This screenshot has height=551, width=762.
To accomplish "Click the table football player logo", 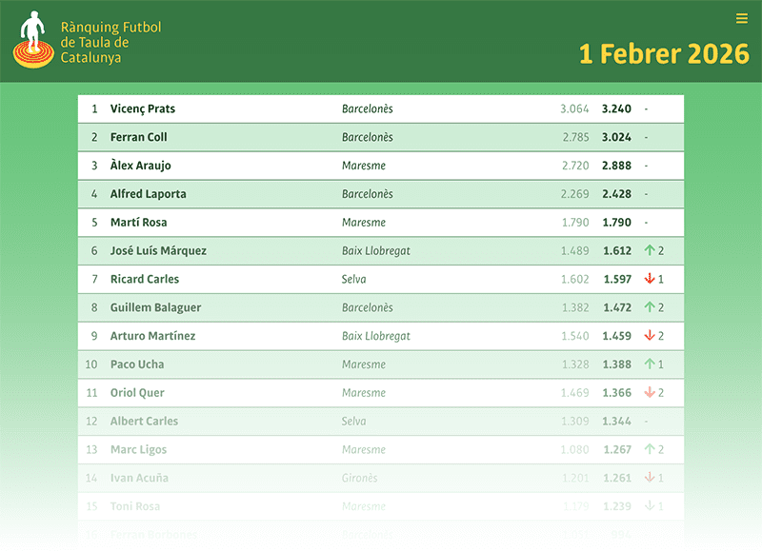I will click(33, 40).
